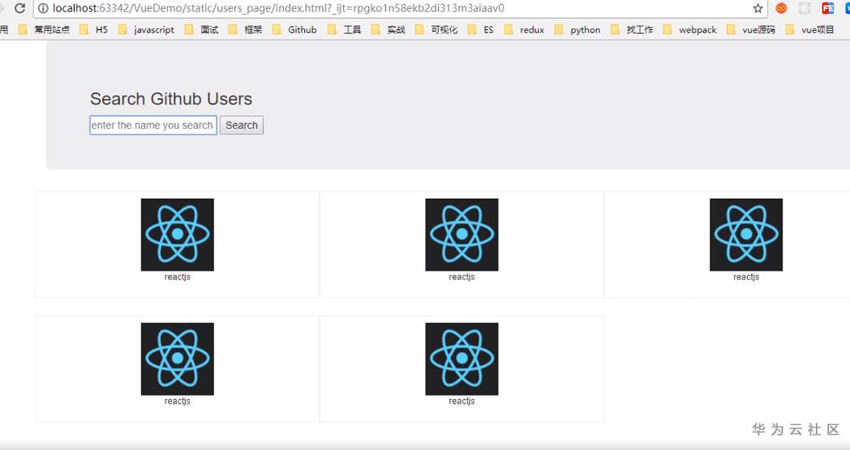
Task: Open the orange browser extension icon
Action: (x=781, y=8)
